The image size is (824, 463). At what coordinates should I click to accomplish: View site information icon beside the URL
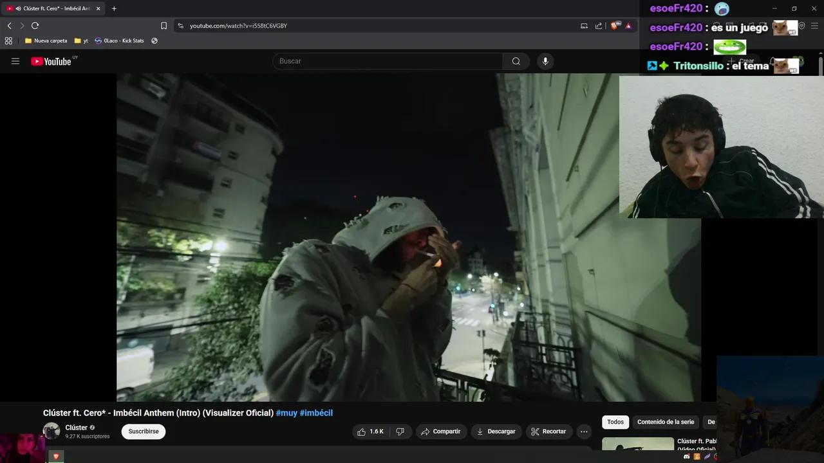pos(180,26)
